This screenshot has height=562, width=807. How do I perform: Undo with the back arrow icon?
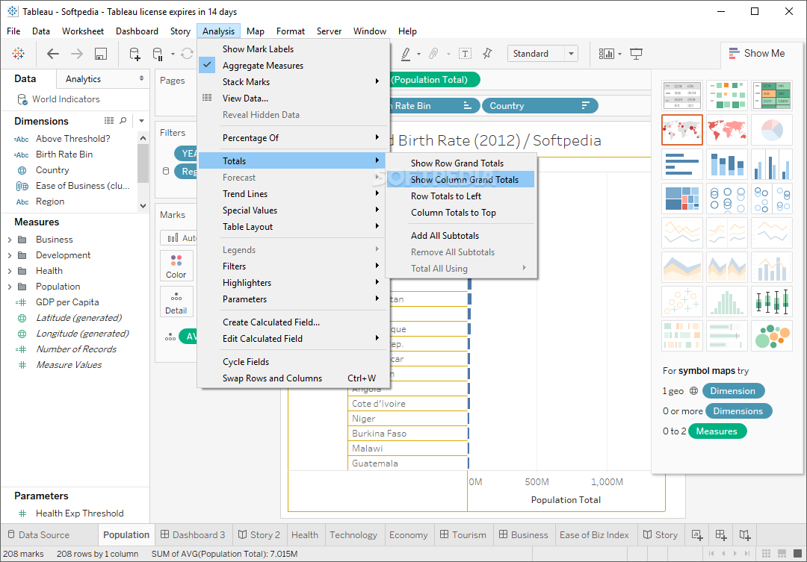pyautogui.click(x=52, y=54)
